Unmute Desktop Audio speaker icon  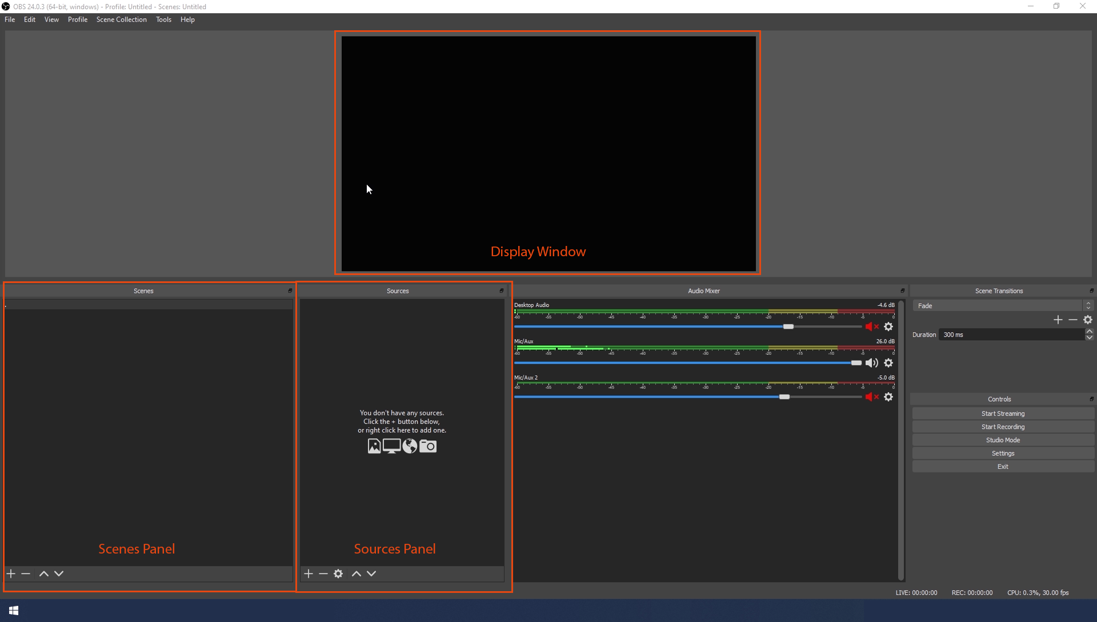tap(871, 327)
